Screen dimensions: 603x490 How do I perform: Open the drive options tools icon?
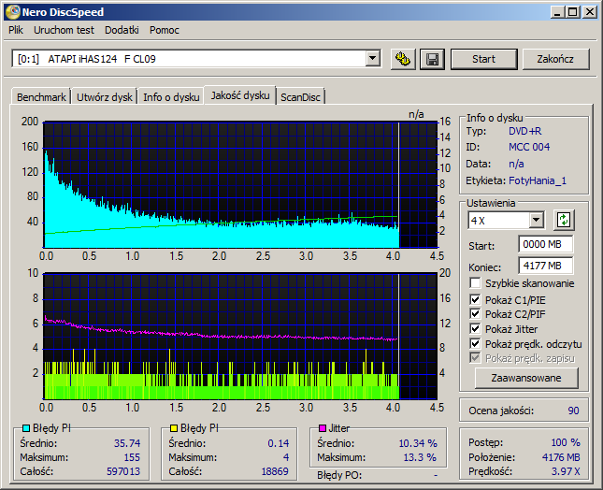(x=403, y=59)
